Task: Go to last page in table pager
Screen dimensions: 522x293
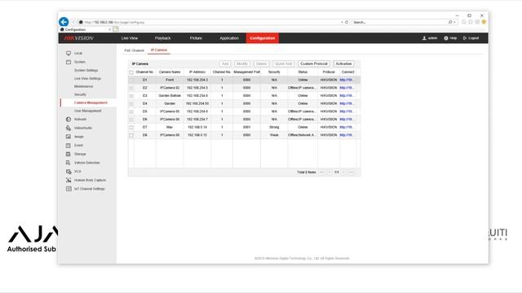Action: point(352,173)
